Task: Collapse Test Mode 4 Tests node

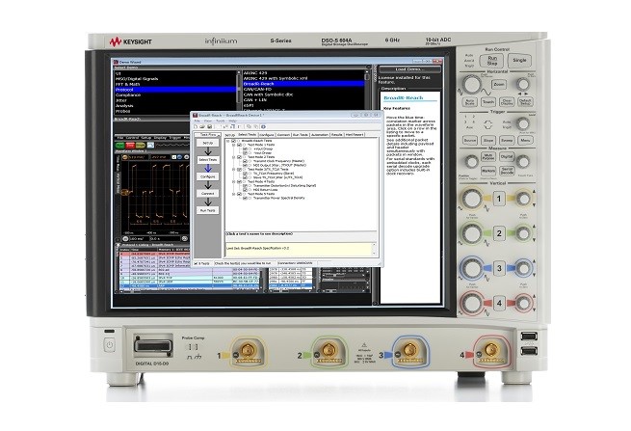Action: [x=234, y=181]
